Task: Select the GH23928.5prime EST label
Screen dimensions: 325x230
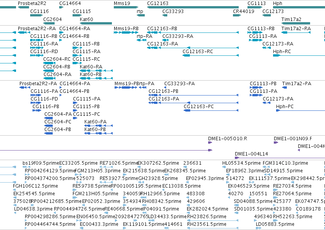Action: click(x=158, y=178)
